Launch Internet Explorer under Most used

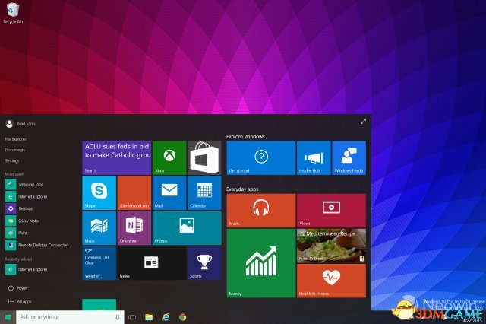pyautogui.click(x=27, y=196)
